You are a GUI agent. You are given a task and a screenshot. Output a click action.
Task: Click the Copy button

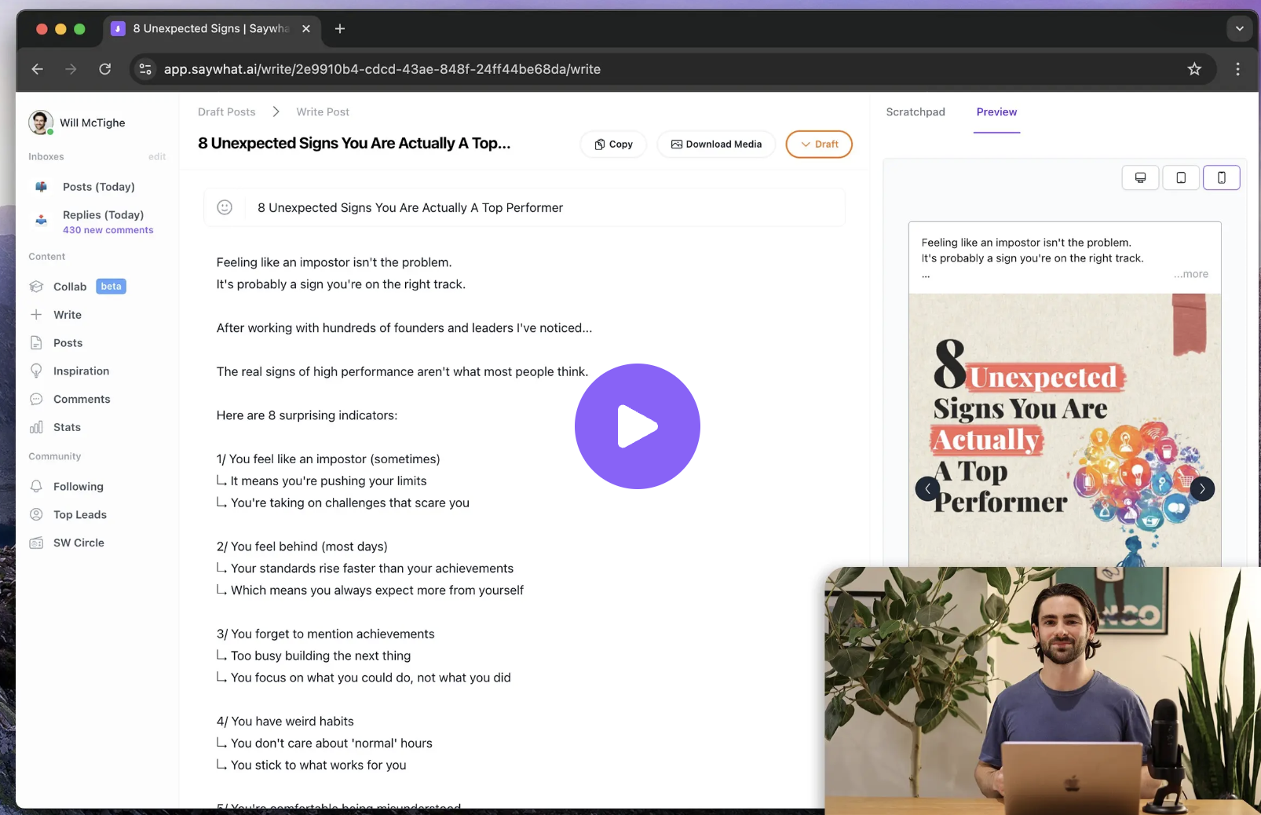click(612, 144)
